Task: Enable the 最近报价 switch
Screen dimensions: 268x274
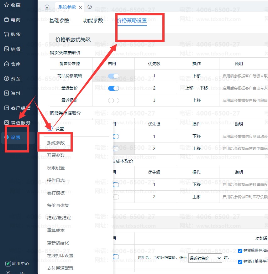Action: pyautogui.click(x=113, y=101)
